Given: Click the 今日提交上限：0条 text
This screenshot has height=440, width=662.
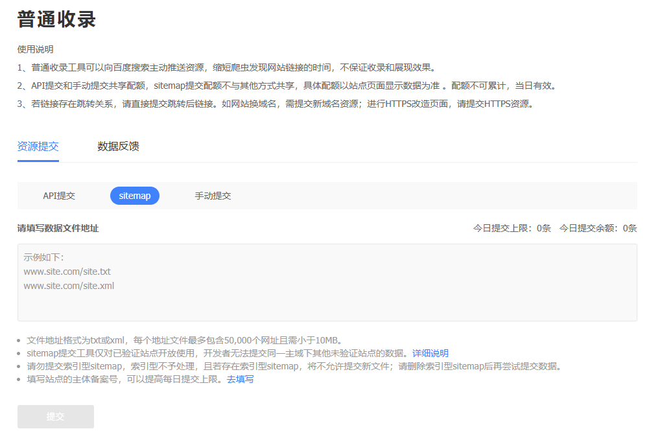Looking at the screenshot, I should click(x=512, y=228).
